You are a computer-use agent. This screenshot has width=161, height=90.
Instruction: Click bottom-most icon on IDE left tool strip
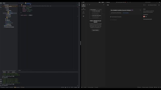click(1, 85)
